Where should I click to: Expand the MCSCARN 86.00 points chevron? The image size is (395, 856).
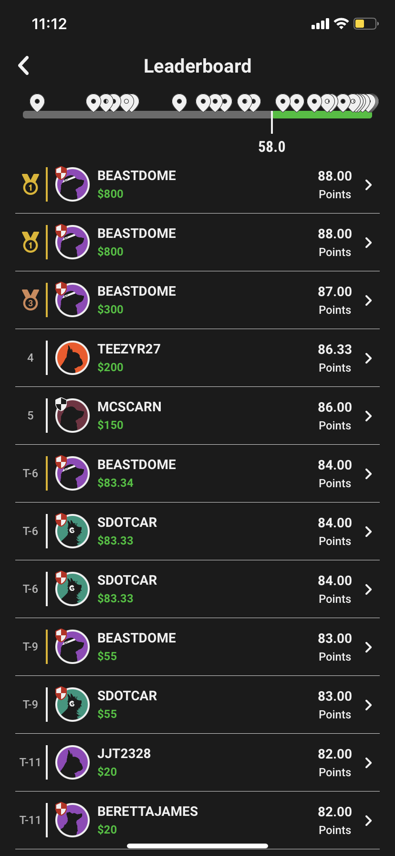368,416
